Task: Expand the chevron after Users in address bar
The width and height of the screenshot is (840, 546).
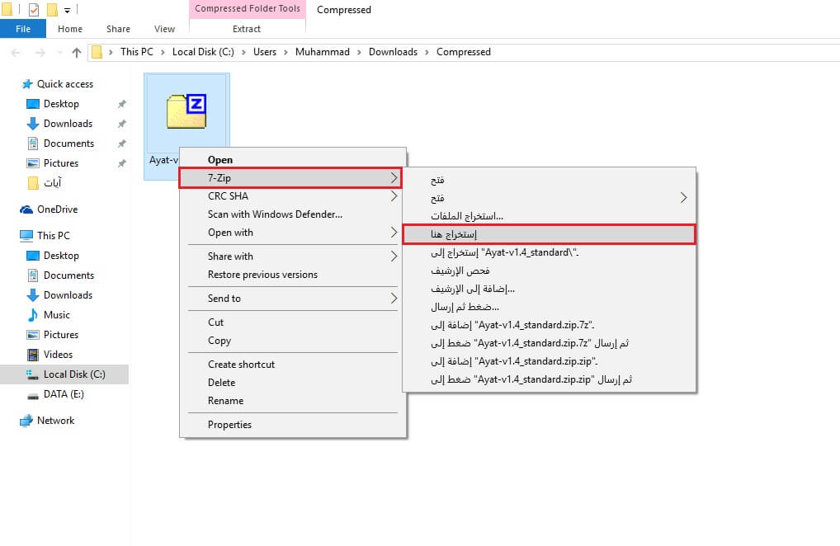Action: 286,52
